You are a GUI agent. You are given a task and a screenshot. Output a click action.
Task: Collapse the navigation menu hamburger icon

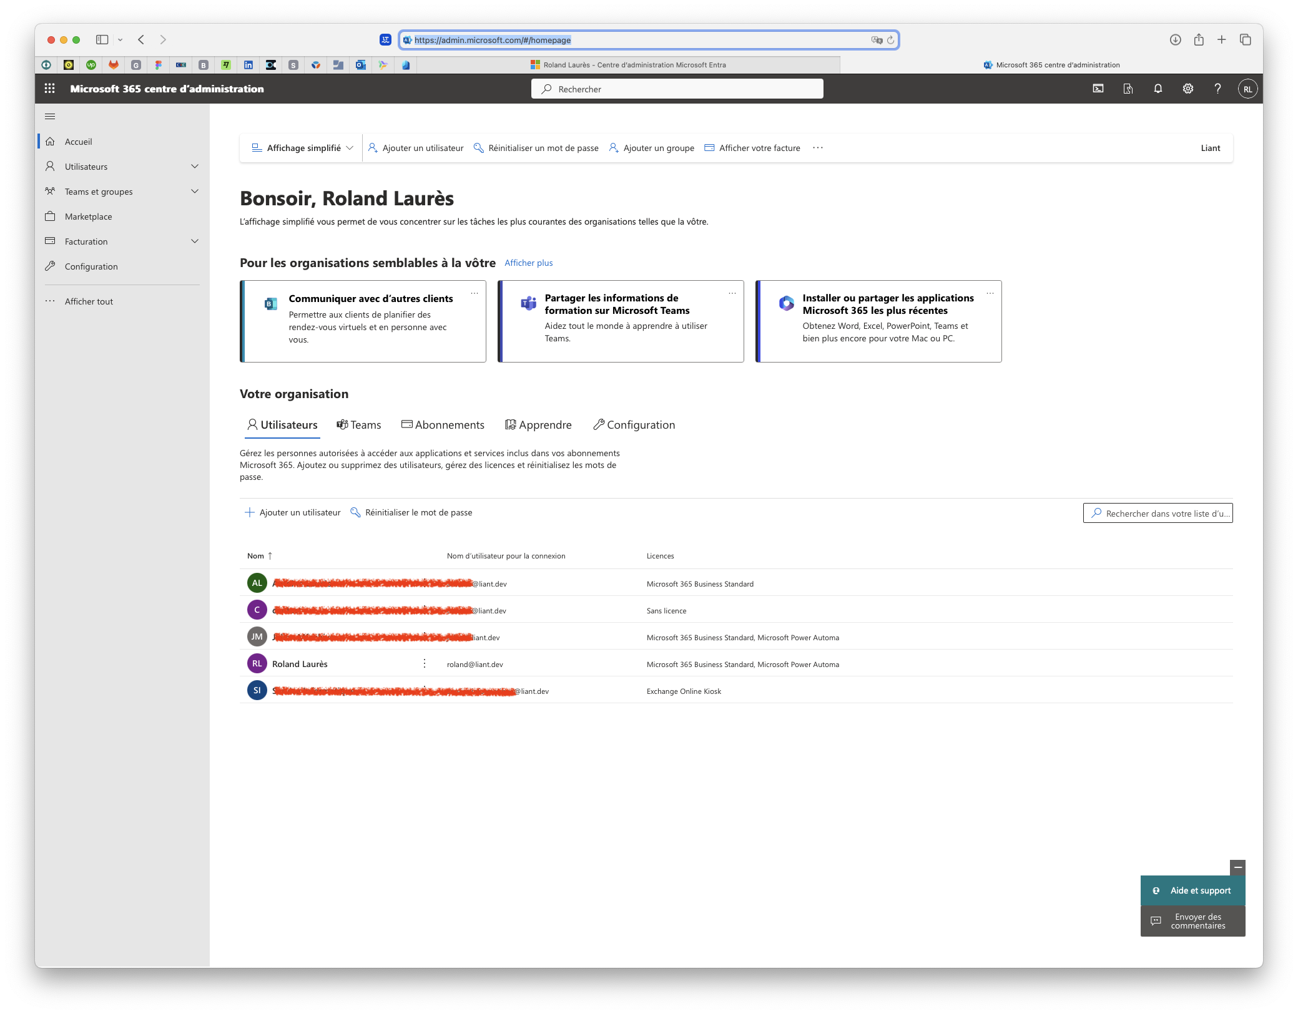pos(50,116)
